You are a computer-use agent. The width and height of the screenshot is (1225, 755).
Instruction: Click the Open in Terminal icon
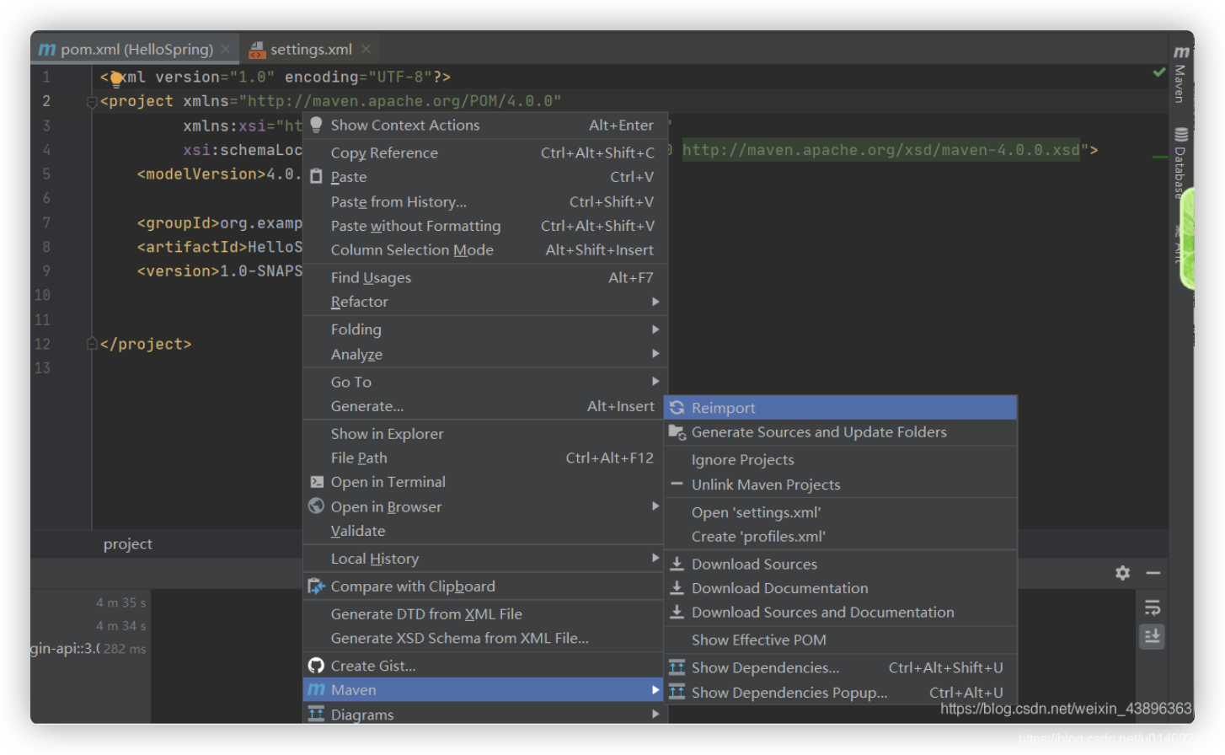[x=316, y=482]
